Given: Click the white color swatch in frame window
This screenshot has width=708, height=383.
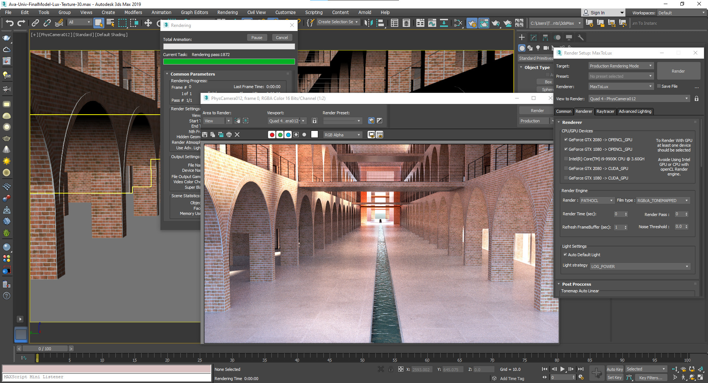Looking at the screenshot, I should pos(315,135).
